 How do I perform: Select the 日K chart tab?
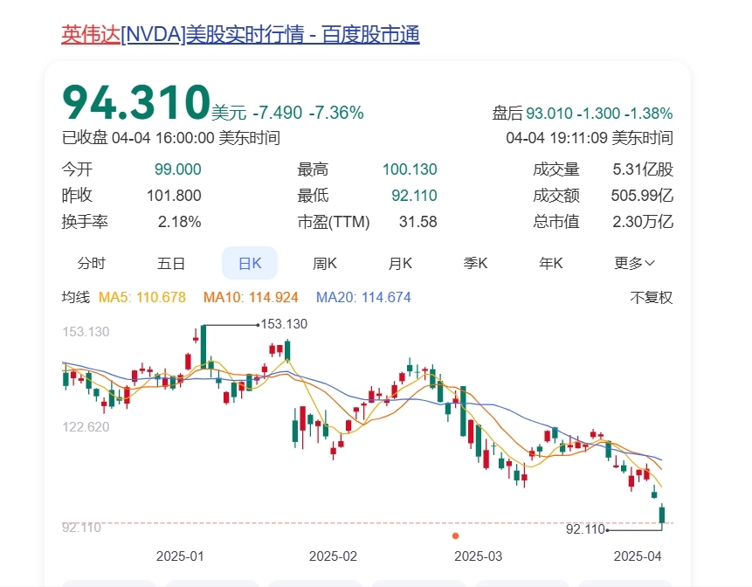click(x=250, y=263)
